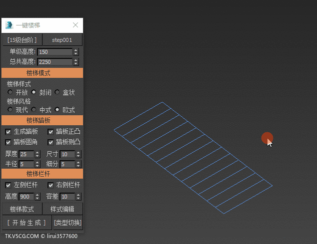Click the 栏杆 高度 input field
Viewport: 317px width, 244px height.
coord(26,197)
